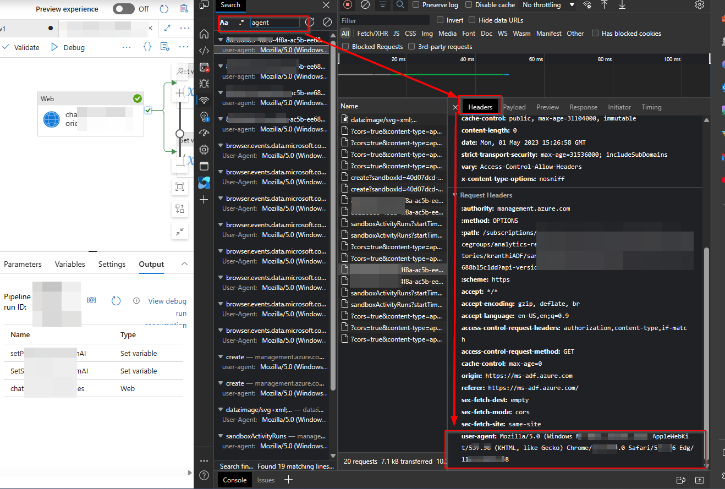Click the canvas search magnifier button

tap(180, 71)
